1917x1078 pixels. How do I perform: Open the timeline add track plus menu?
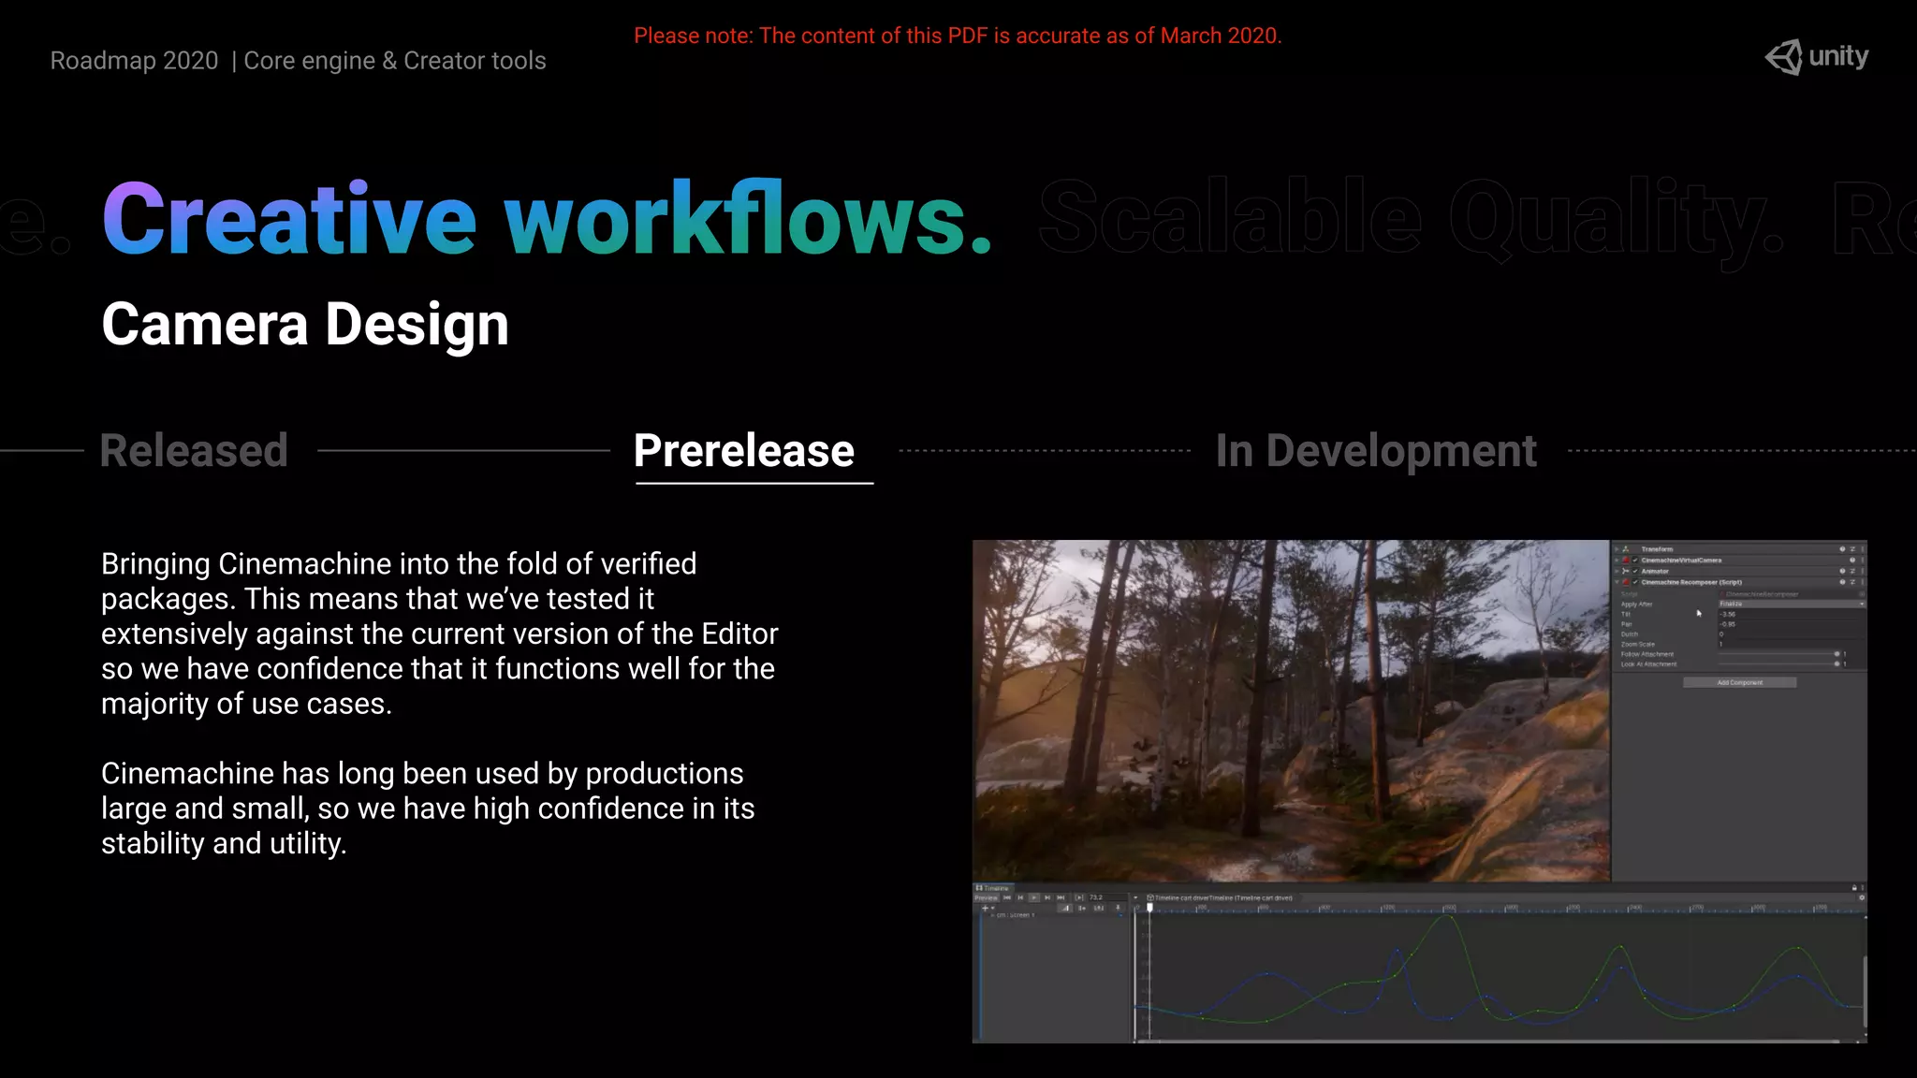point(988,908)
